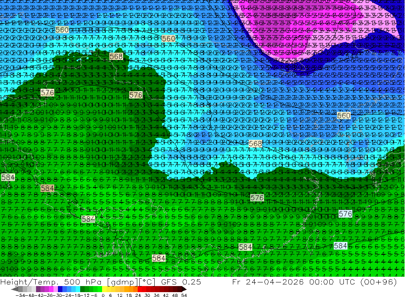Image resolution: width=405 pixels, height=297 pixels.
Task: Click legend value -54
Action: [20, 295]
